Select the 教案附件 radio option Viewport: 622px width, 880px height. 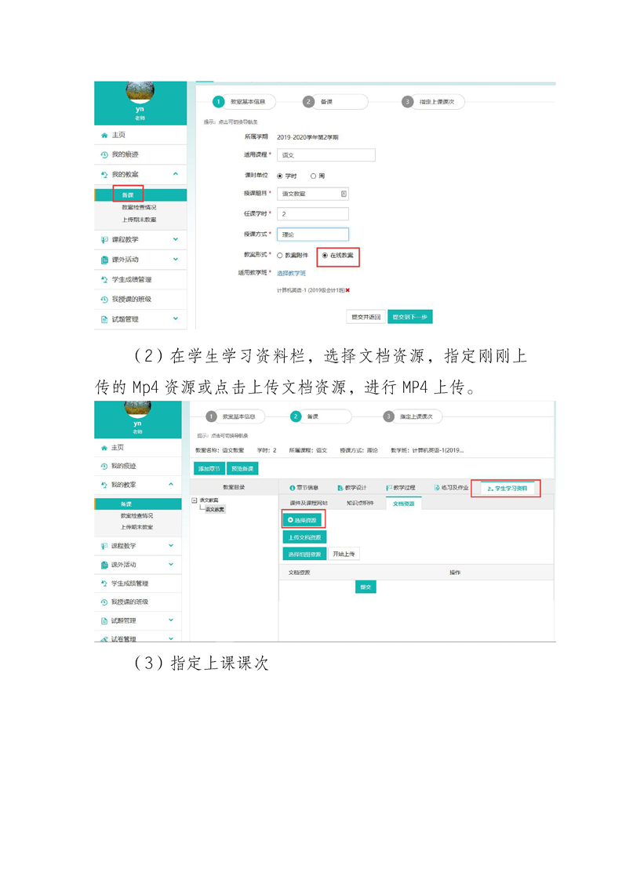(279, 255)
